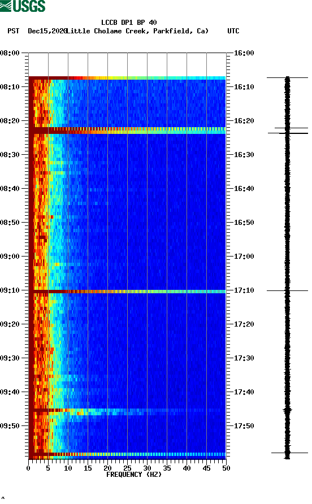Viewport: 312px width, 504px height.
Task: Click the broadband spectrogram band near 08:22 PST
Action: [127, 131]
